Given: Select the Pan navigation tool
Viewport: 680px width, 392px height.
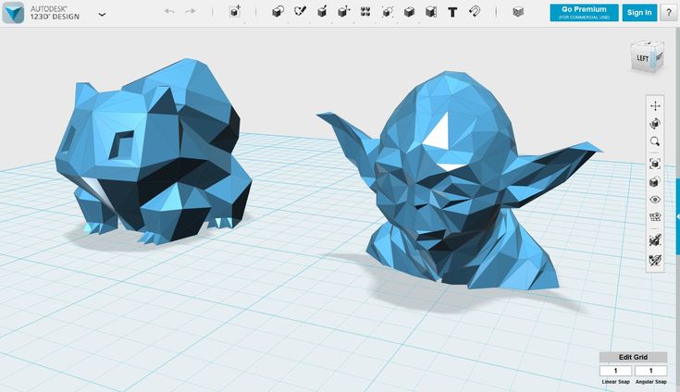Looking at the screenshot, I should (655, 105).
